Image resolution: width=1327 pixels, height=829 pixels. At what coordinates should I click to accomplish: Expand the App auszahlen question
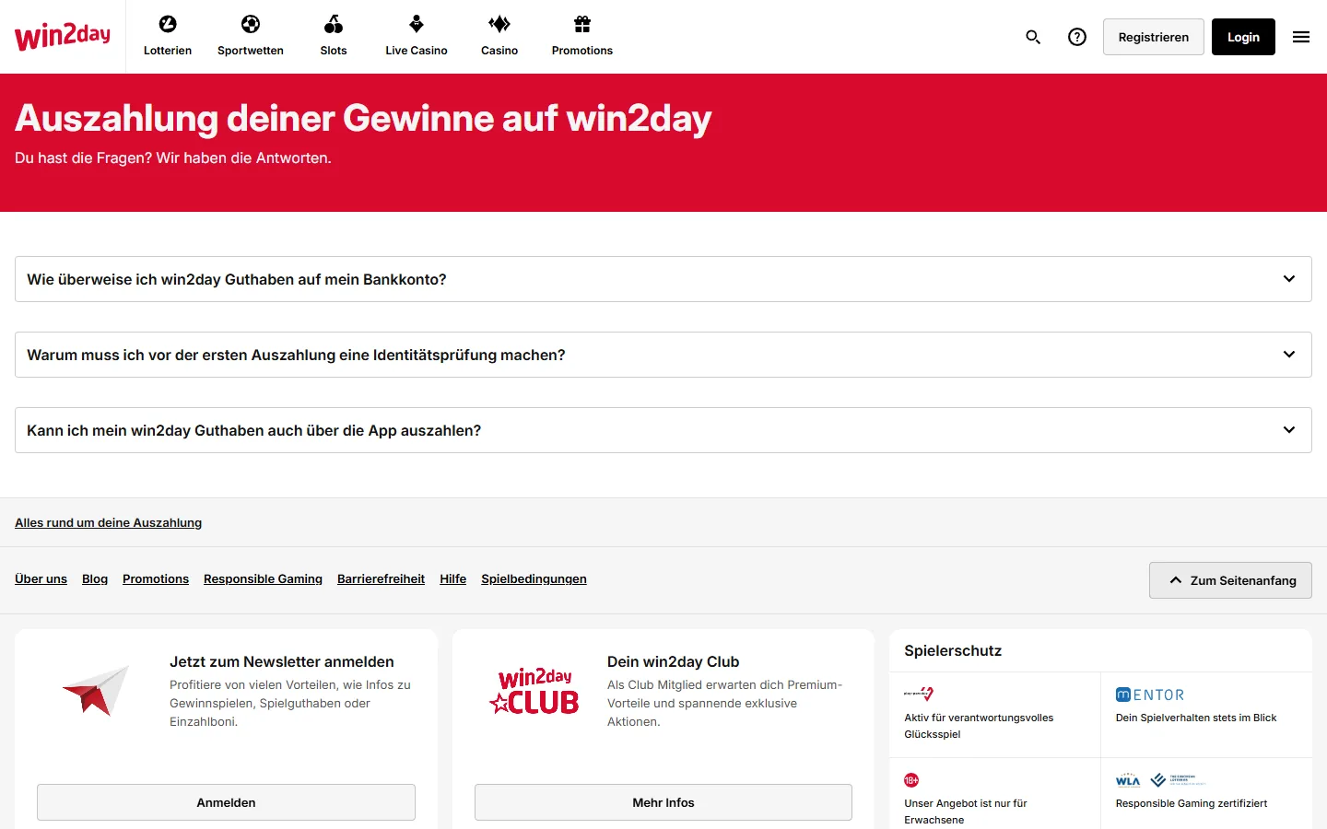click(x=663, y=430)
